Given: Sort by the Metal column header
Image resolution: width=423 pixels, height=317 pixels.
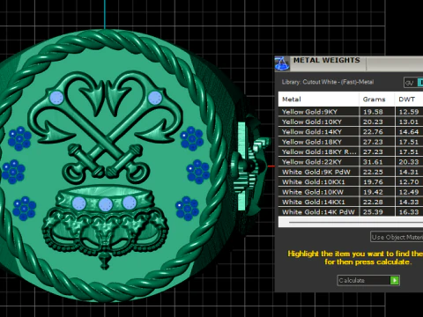Looking at the screenshot, I should 318,100.
